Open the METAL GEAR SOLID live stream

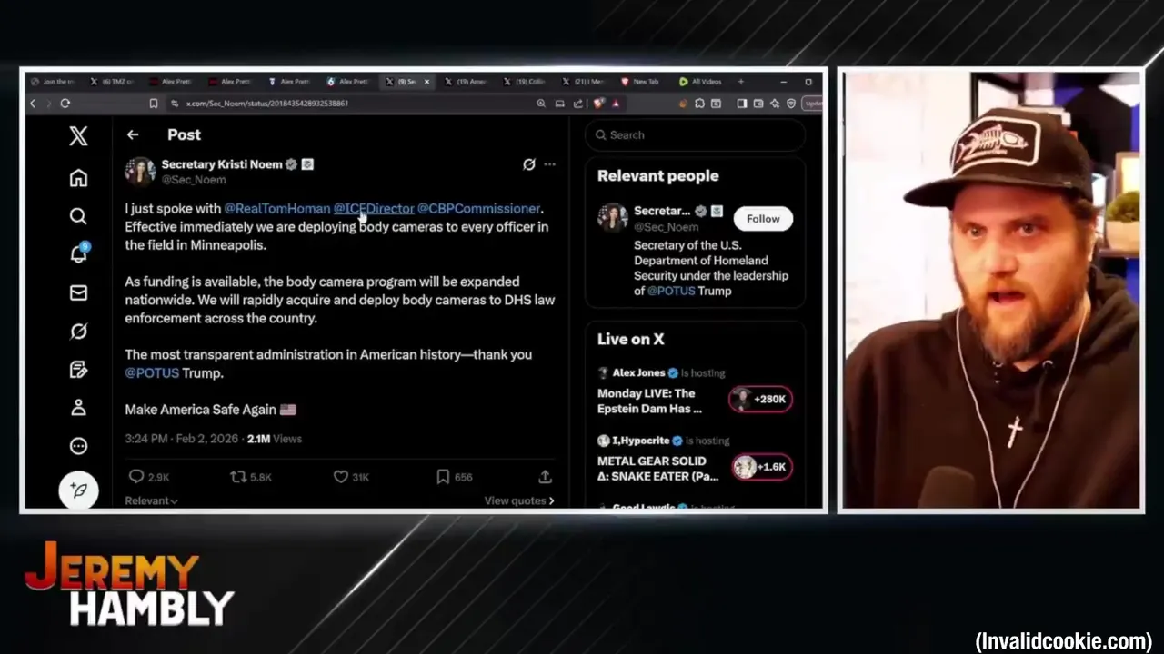pos(658,469)
